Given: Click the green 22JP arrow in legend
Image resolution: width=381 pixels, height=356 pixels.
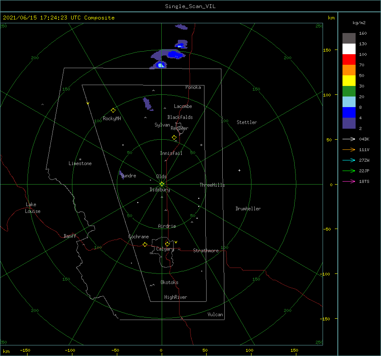Looking at the screenshot, I should pyautogui.click(x=349, y=171).
